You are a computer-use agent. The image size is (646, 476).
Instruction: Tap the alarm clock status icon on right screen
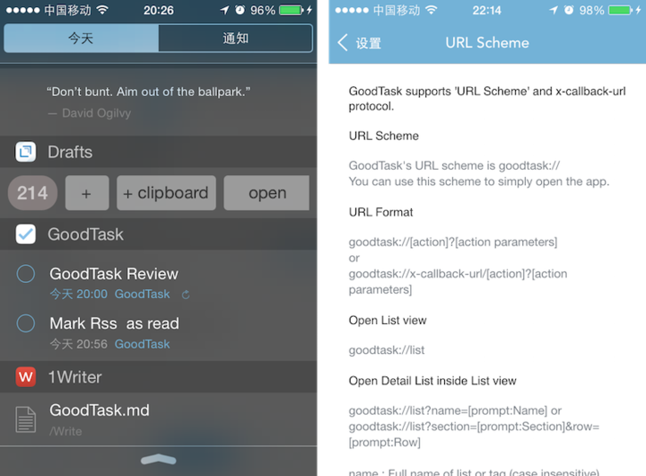565,11
